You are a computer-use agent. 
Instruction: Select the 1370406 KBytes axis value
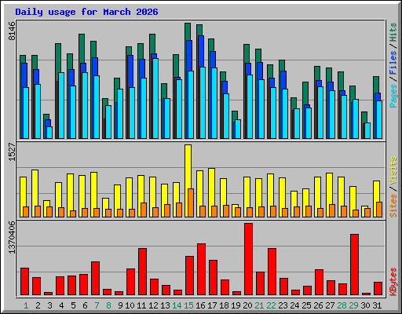[x=12, y=237]
